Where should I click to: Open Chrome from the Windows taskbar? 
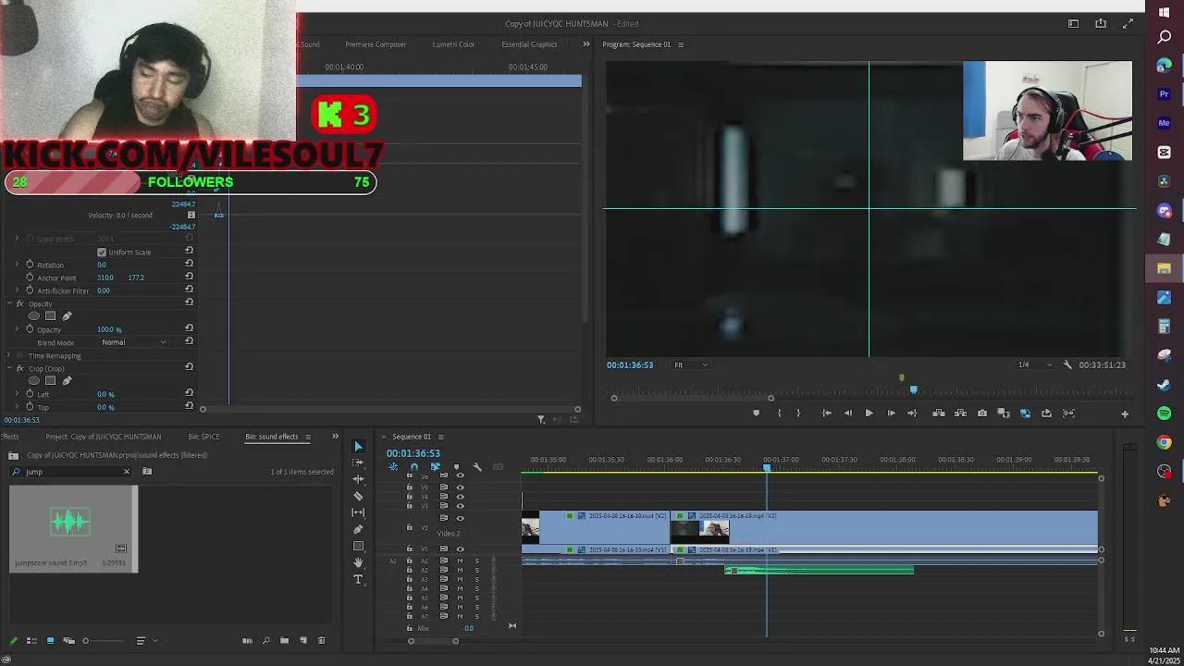tap(1164, 442)
